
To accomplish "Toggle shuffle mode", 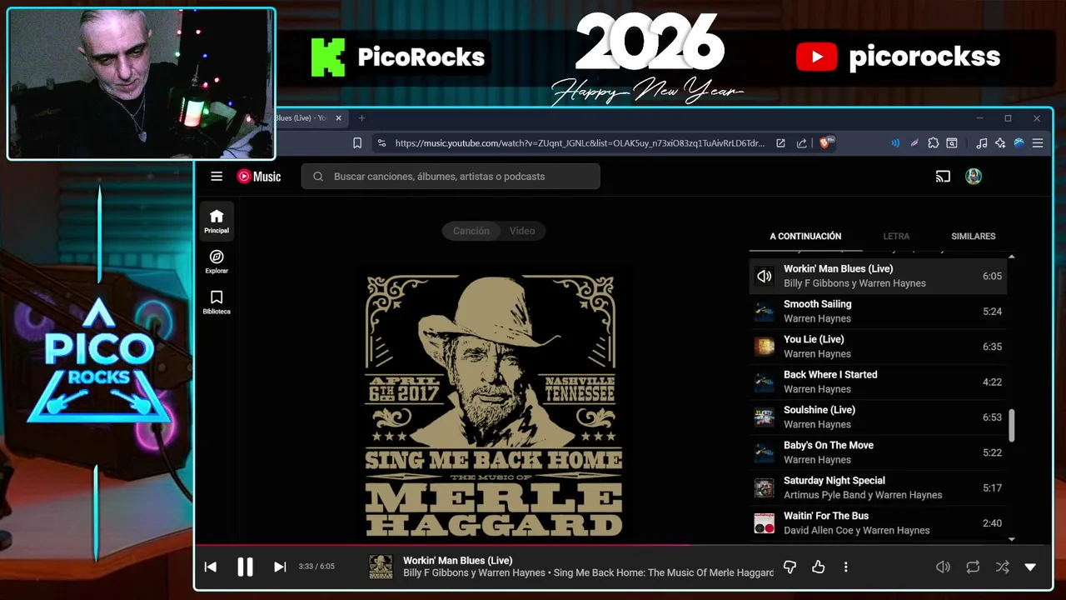I will click(1002, 567).
